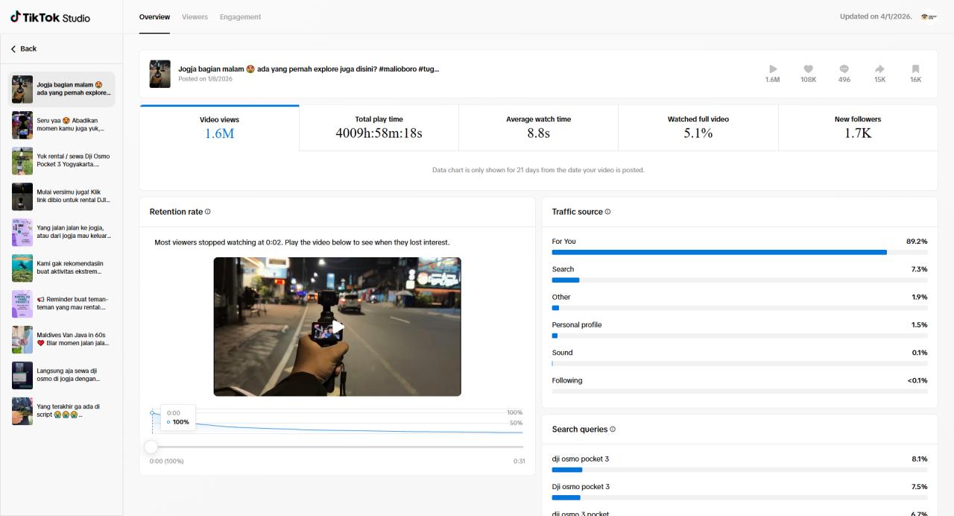Select the 'Langsung aja sewa dji osmo' video

62,375
